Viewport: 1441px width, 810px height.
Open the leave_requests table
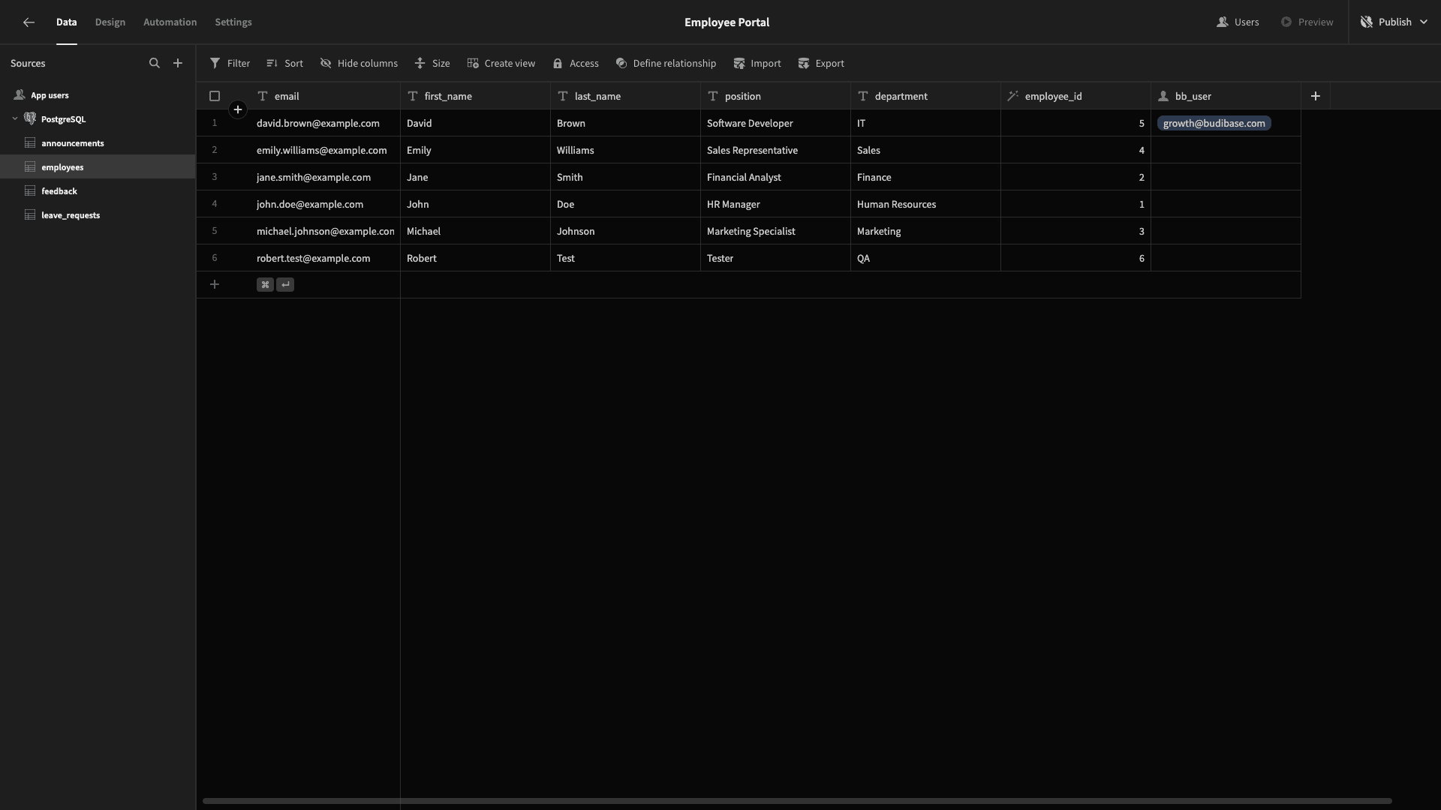point(98,215)
